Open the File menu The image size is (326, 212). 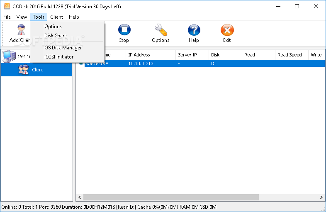coord(7,17)
